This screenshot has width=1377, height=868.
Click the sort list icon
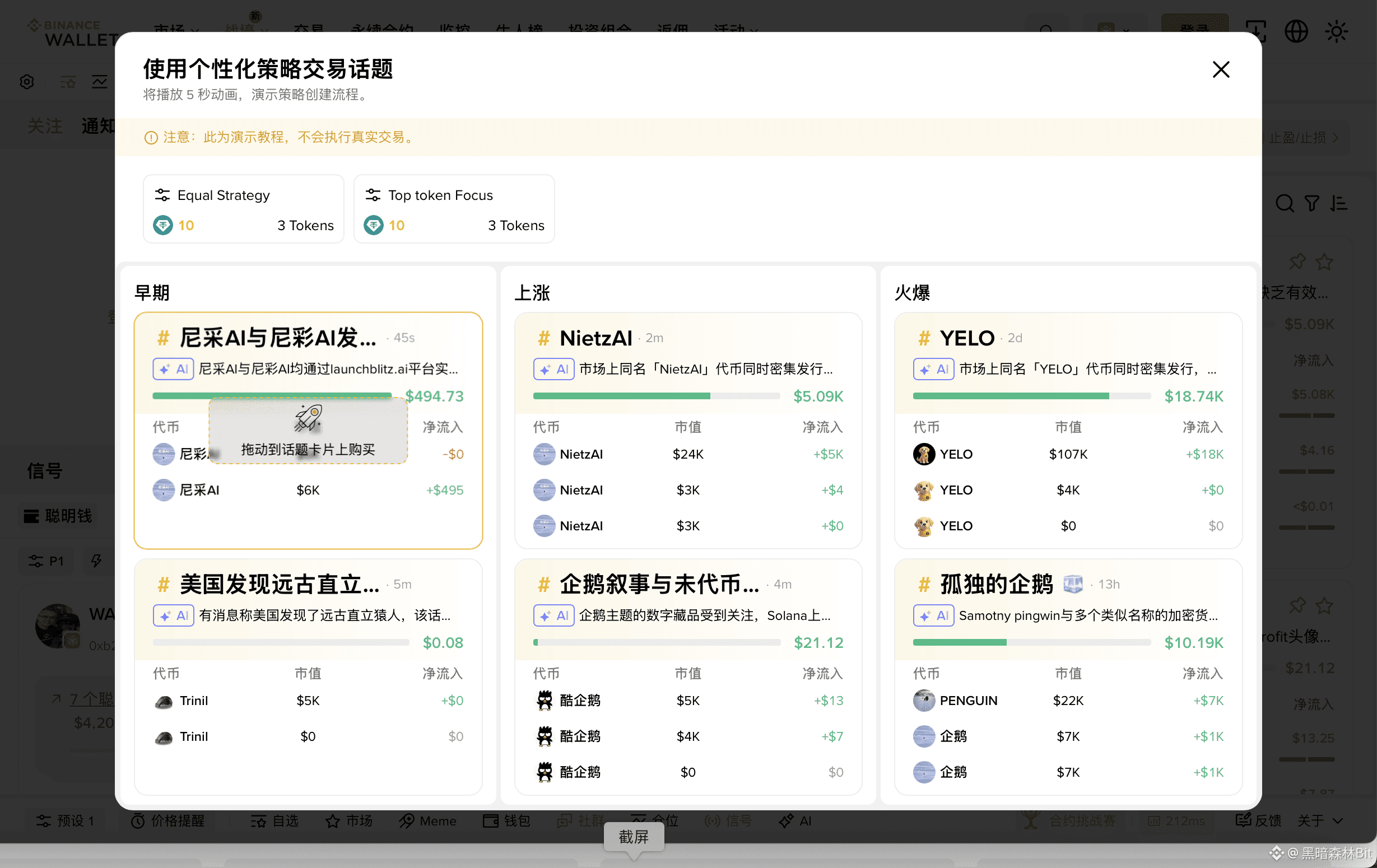[x=1339, y=203]
